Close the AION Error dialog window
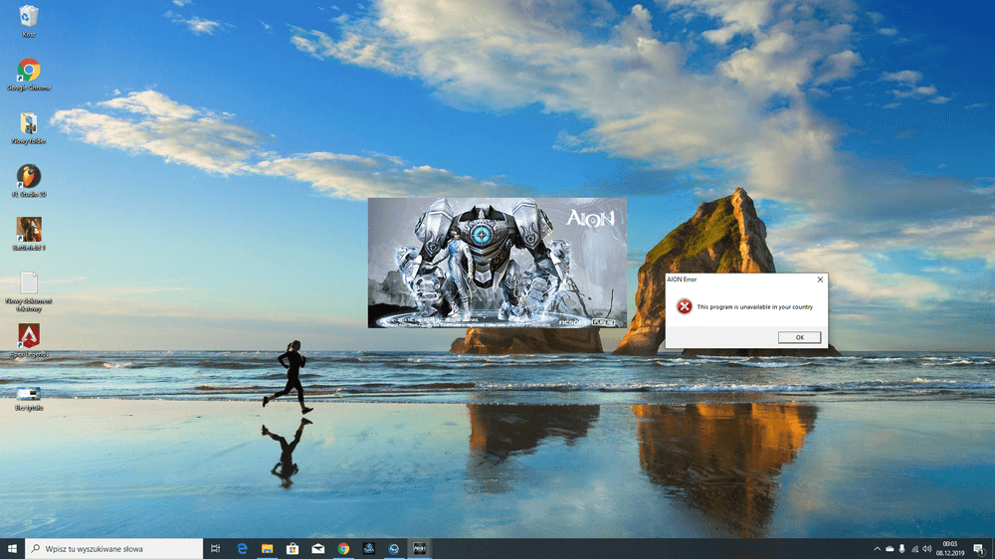This screenshot has height=559, width=995. coord(820,279)
